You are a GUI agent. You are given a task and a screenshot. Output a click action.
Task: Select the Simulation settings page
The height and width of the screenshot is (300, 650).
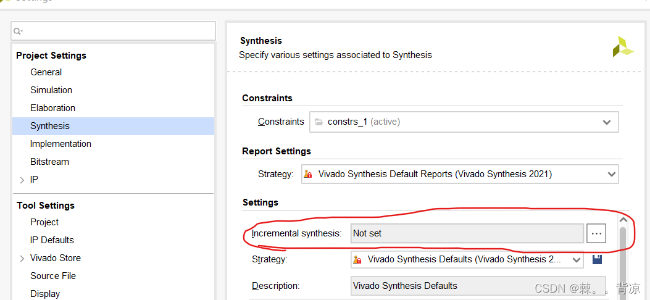point(51,90)
